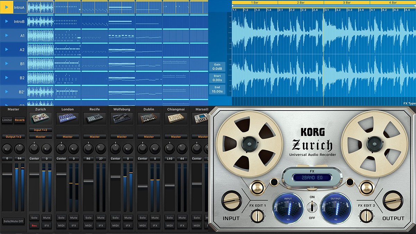Viewport: 416px width, 234px height.
Task: Click the Chiangmai pan knob set to L40
Action: coord(169,149)
